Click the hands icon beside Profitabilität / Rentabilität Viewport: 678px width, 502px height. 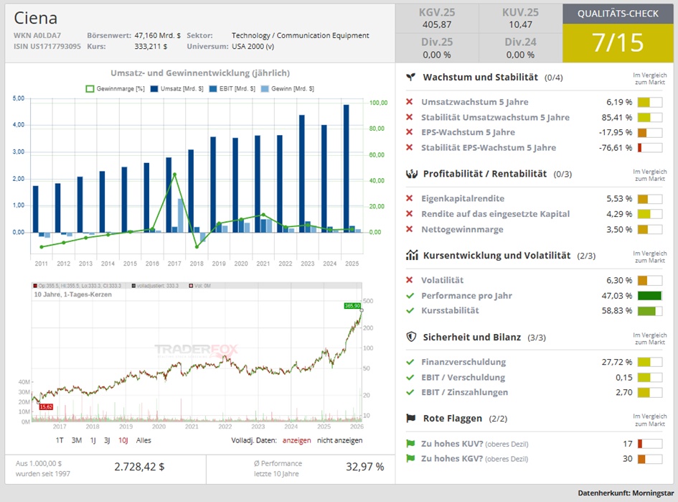pos(411,174)
